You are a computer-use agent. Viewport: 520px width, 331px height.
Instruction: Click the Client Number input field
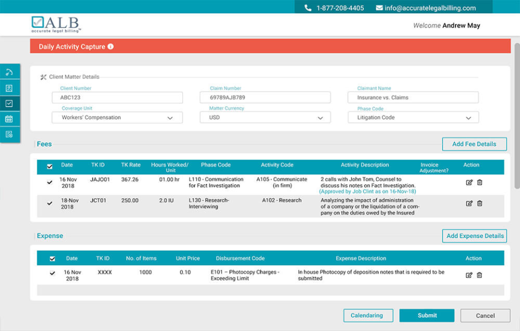[x=116, y=97]
